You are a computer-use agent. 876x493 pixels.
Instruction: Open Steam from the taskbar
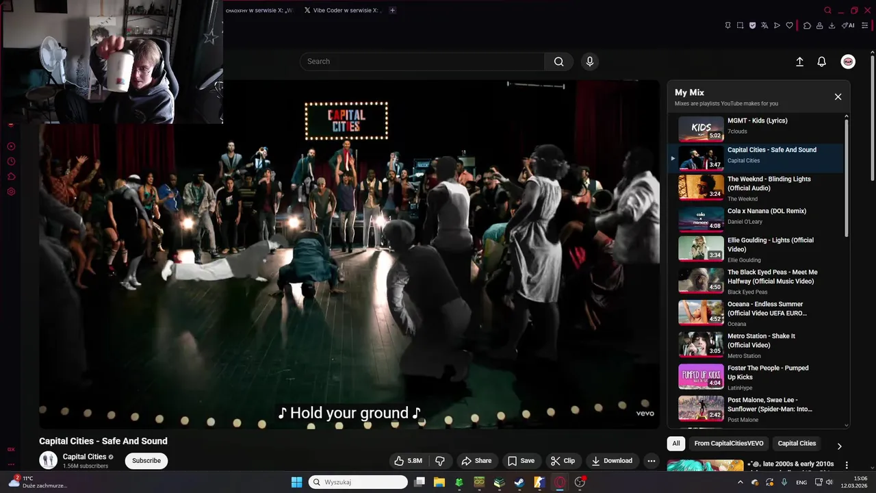tap(519, 482)
